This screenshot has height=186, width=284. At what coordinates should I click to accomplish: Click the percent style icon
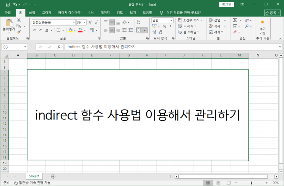tap(164, 26)
